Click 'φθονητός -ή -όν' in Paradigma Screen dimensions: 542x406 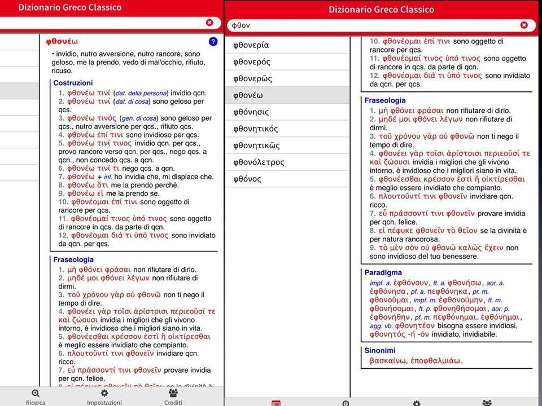[399, 334]
